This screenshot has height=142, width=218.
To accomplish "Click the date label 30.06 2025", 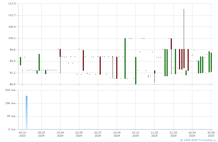I will tap(211, 134).
